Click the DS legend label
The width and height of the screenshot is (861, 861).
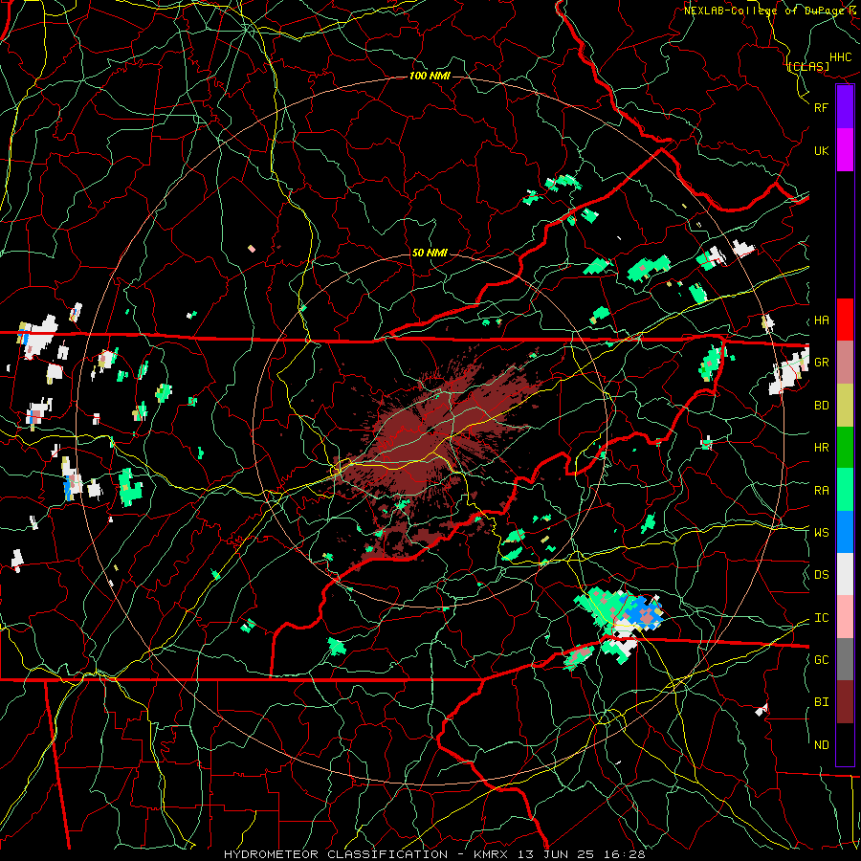click(821, 575)
